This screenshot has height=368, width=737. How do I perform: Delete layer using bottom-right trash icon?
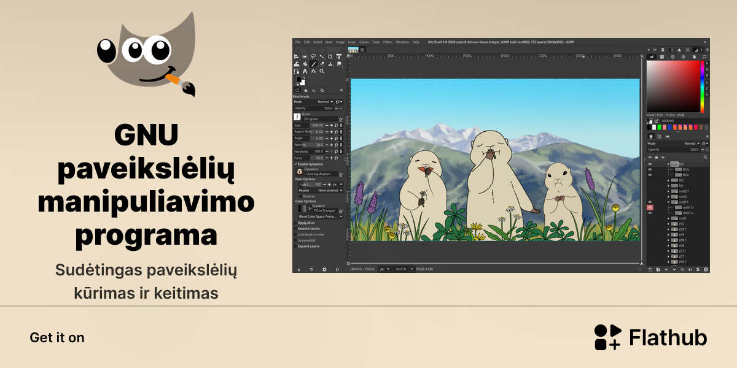point(706,269)
